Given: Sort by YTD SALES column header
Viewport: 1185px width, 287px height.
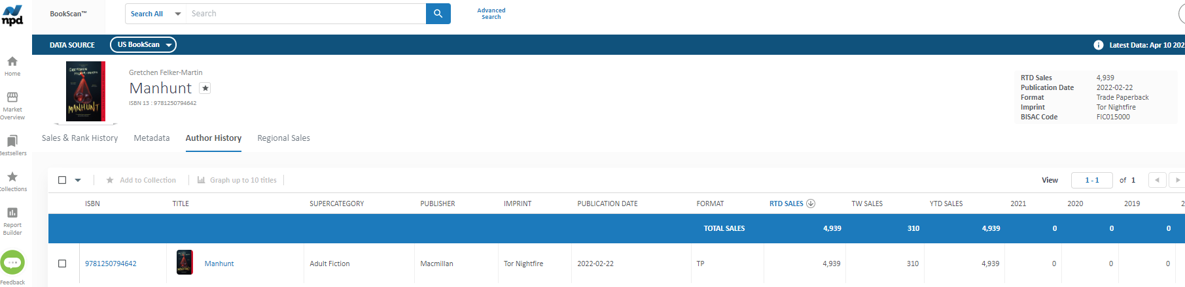Looking at the screenshot, I should (x=946, y=204).
